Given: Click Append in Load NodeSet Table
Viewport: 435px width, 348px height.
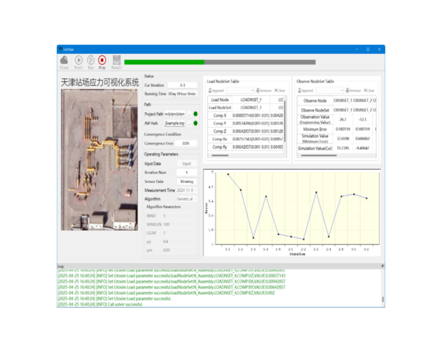Looking at the screenshot, I should click(216, 91).
